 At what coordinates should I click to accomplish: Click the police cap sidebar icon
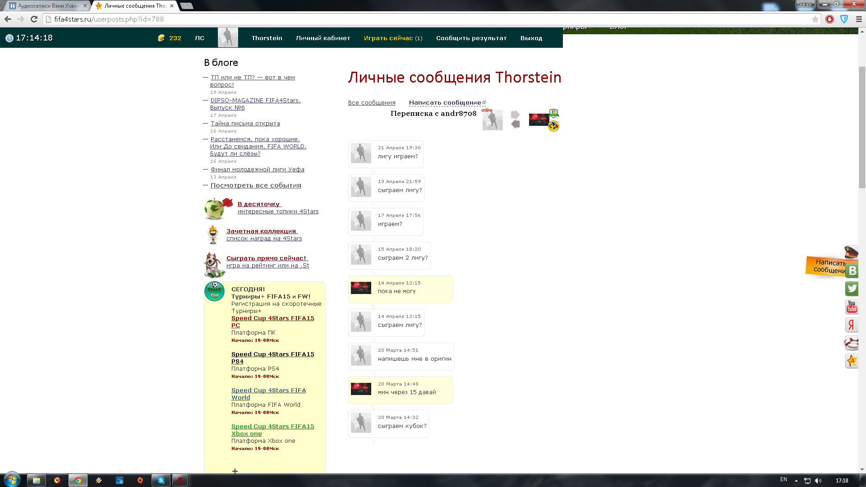pos(851,252)
